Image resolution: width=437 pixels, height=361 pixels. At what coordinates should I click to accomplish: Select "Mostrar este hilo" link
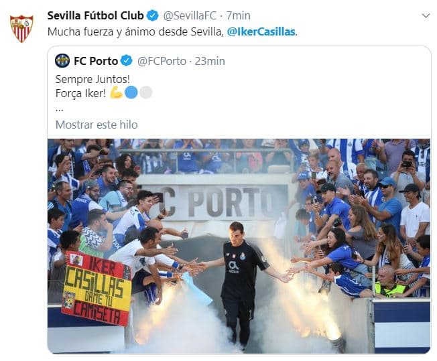[x=97, y=125]
